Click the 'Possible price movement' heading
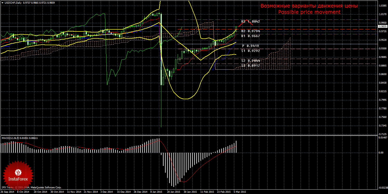Viewport: 388px width, 194px height. tap(309, 12)
